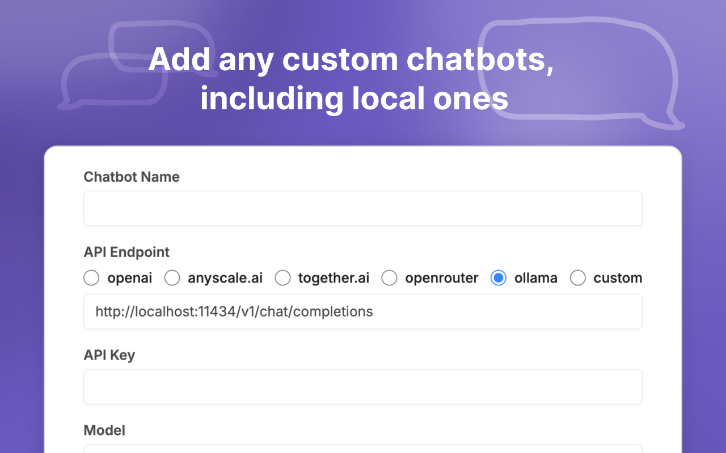Screen dimensions: 726x453
Task: Click the API Key label text
Action: tap(109, 355)
